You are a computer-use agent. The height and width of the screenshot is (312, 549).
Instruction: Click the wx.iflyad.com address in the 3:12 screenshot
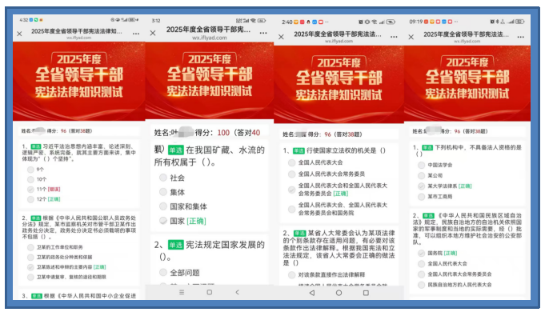pyautogui.click(x=209, y=38)
